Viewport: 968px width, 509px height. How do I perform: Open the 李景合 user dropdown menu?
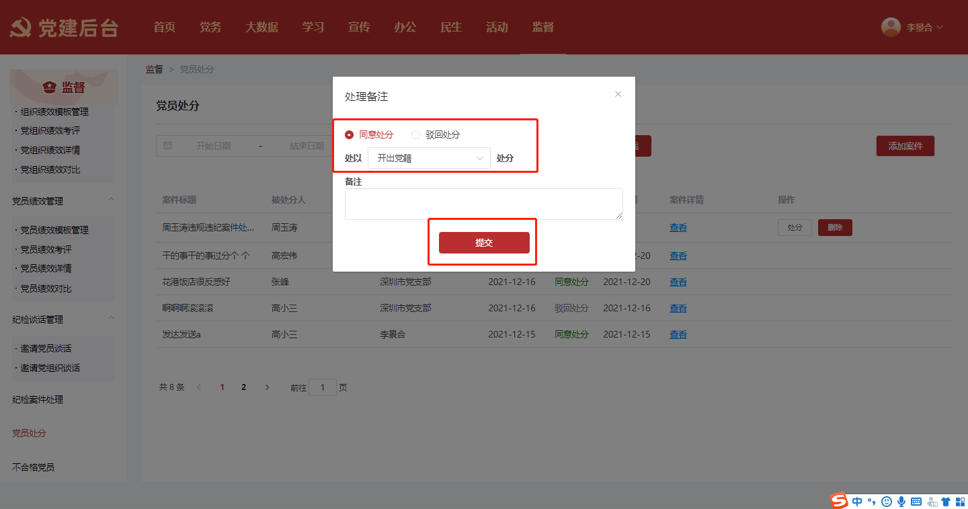(x=924, y=28)
